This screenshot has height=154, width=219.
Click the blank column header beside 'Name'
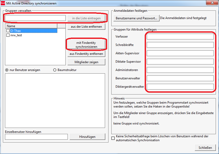point(61,26)
